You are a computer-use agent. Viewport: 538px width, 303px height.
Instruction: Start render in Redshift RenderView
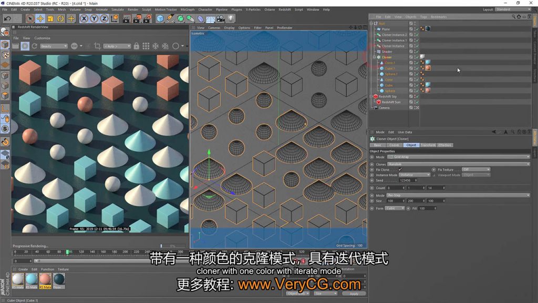tap(25, 46)
